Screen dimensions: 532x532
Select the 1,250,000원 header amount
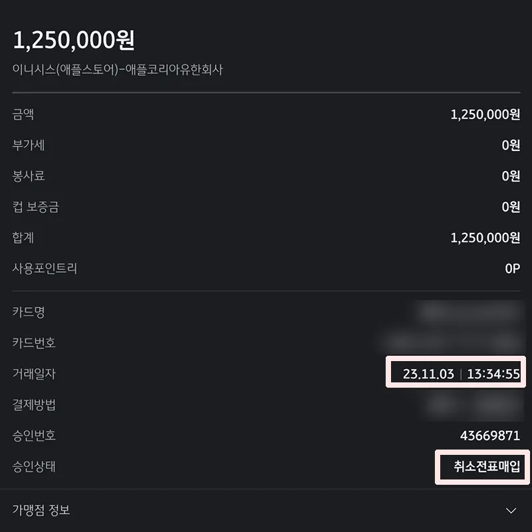coord(74,40)
